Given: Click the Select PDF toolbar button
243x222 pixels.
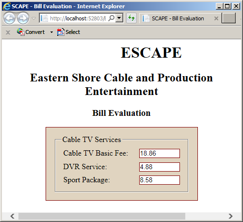Looking at the screenshot, I should tap(68, 32).
